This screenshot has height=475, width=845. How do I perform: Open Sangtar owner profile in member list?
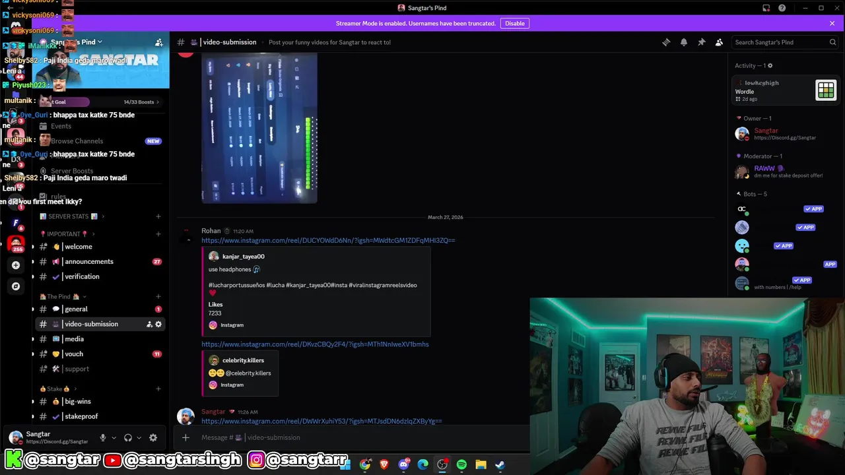pyautogui.click(x=783, y=134)
